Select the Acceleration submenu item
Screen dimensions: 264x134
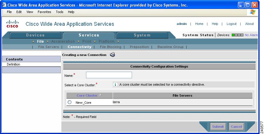tap(63, 42)
